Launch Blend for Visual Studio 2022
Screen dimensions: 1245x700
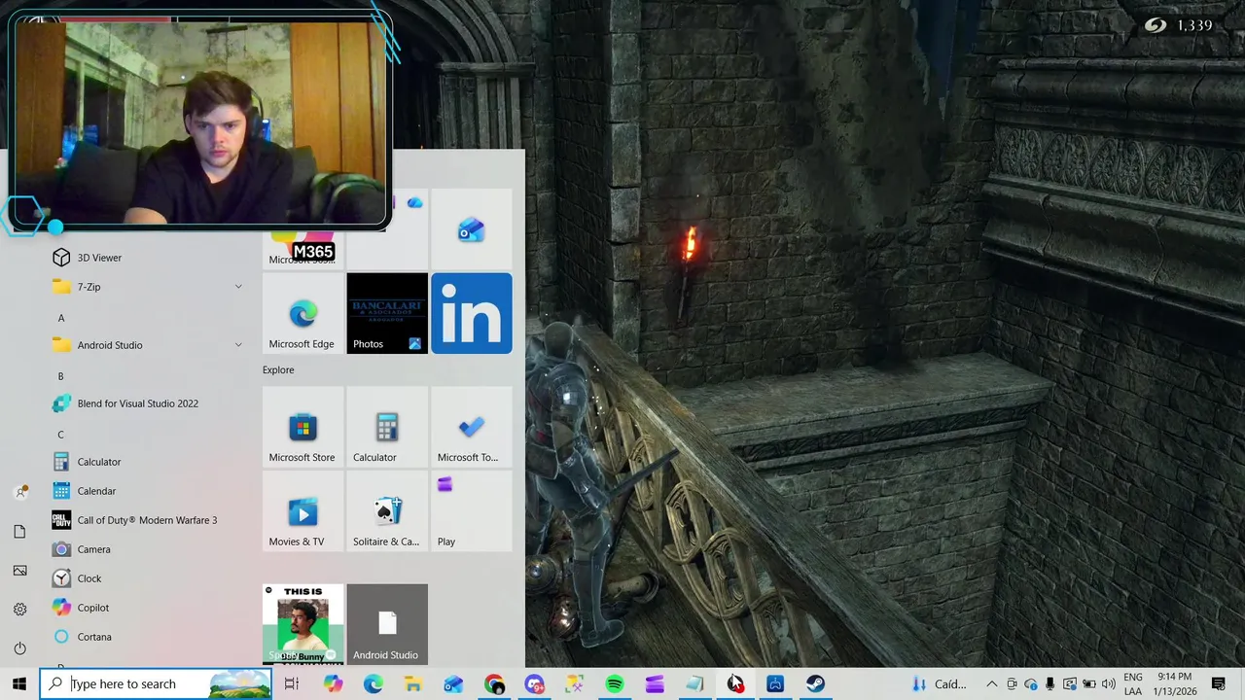click(x=146, y=403)
